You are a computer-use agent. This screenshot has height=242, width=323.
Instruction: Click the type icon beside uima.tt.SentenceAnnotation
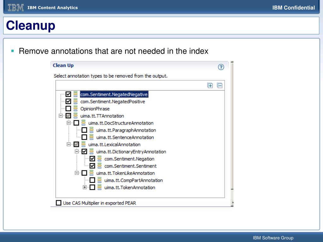91,137
